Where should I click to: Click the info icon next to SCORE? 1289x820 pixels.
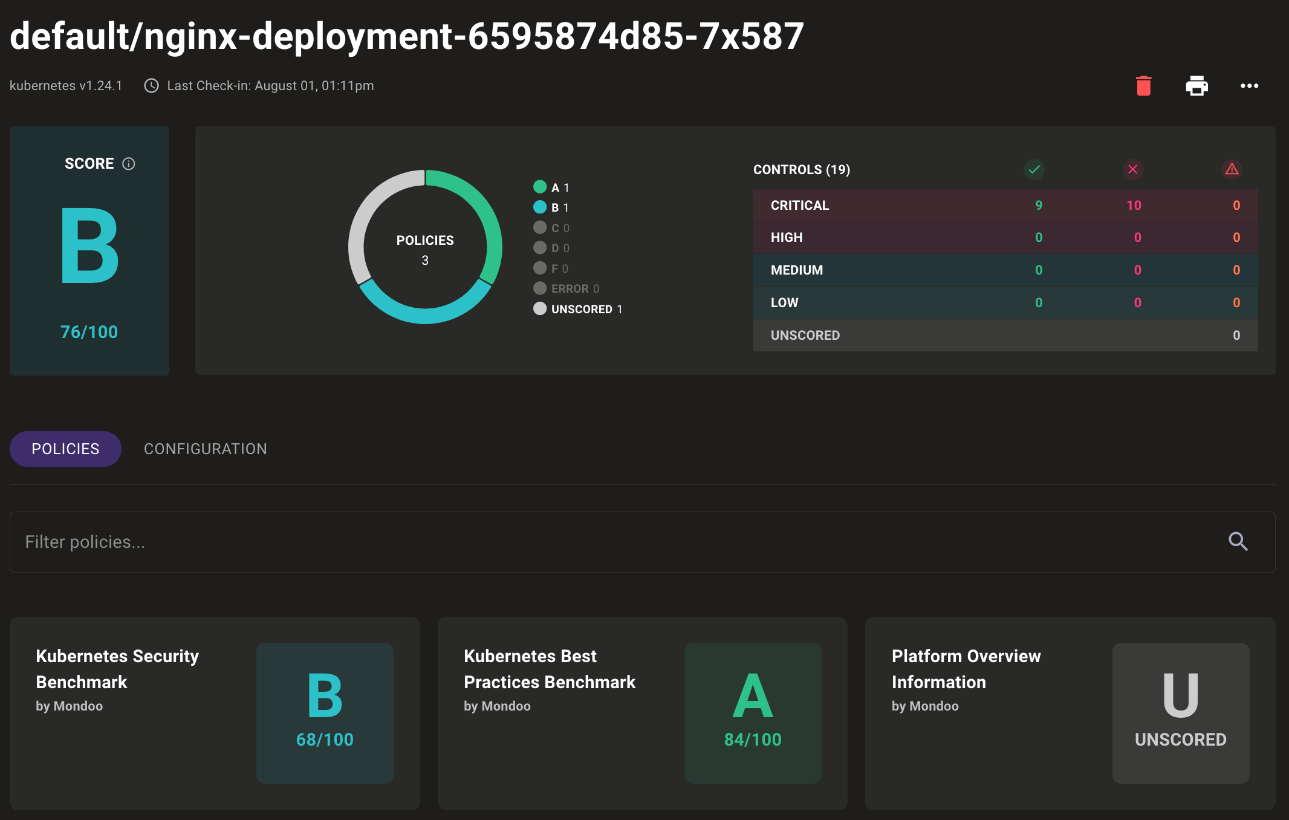click(x=128, y=163)
